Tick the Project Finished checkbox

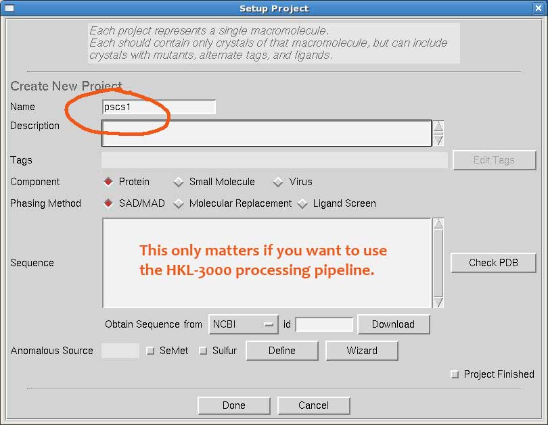pos(455,374)
